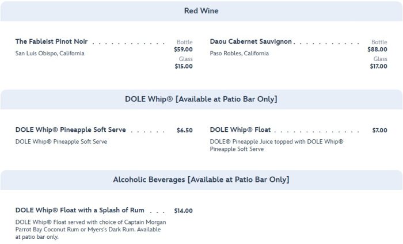This screenshot has height=244, width=403.
Task: Choose the DOLE Whip® Float title
Action: [x=240, y=130]
